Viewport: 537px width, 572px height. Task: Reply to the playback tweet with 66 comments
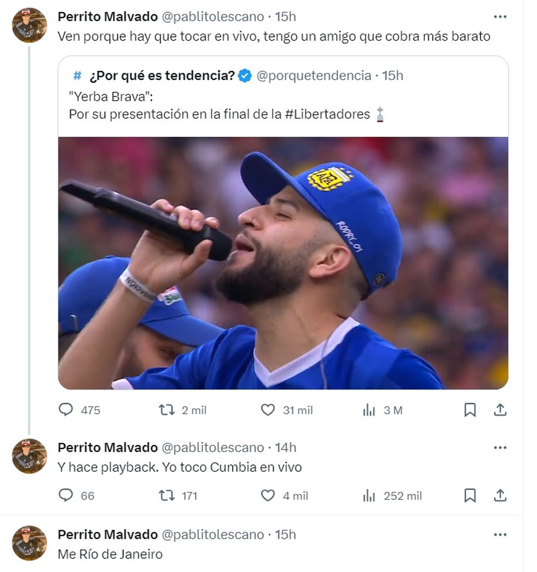click(66, 495)
